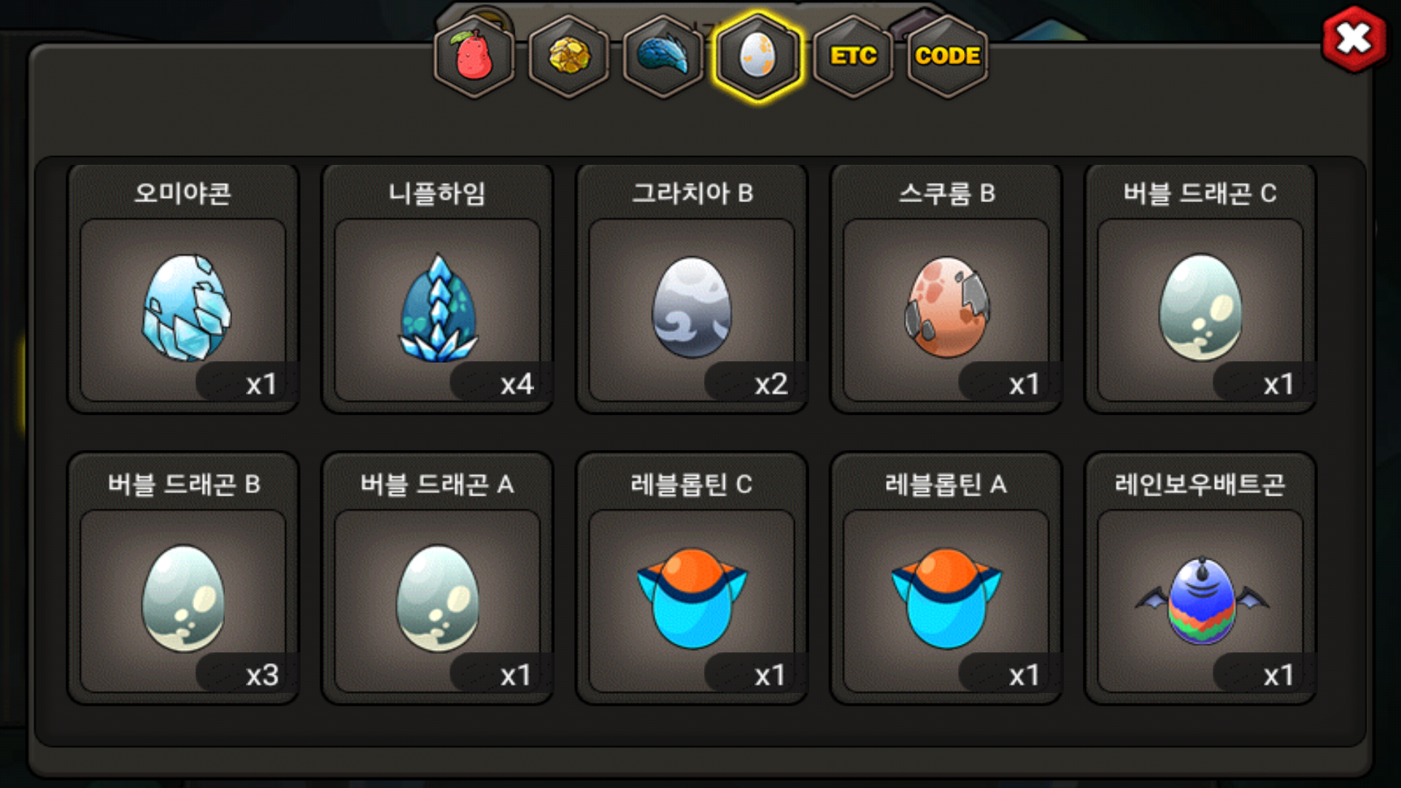
Task: Switch to the CODE tab
Action: pyautogui.click(x=947, y=56)
